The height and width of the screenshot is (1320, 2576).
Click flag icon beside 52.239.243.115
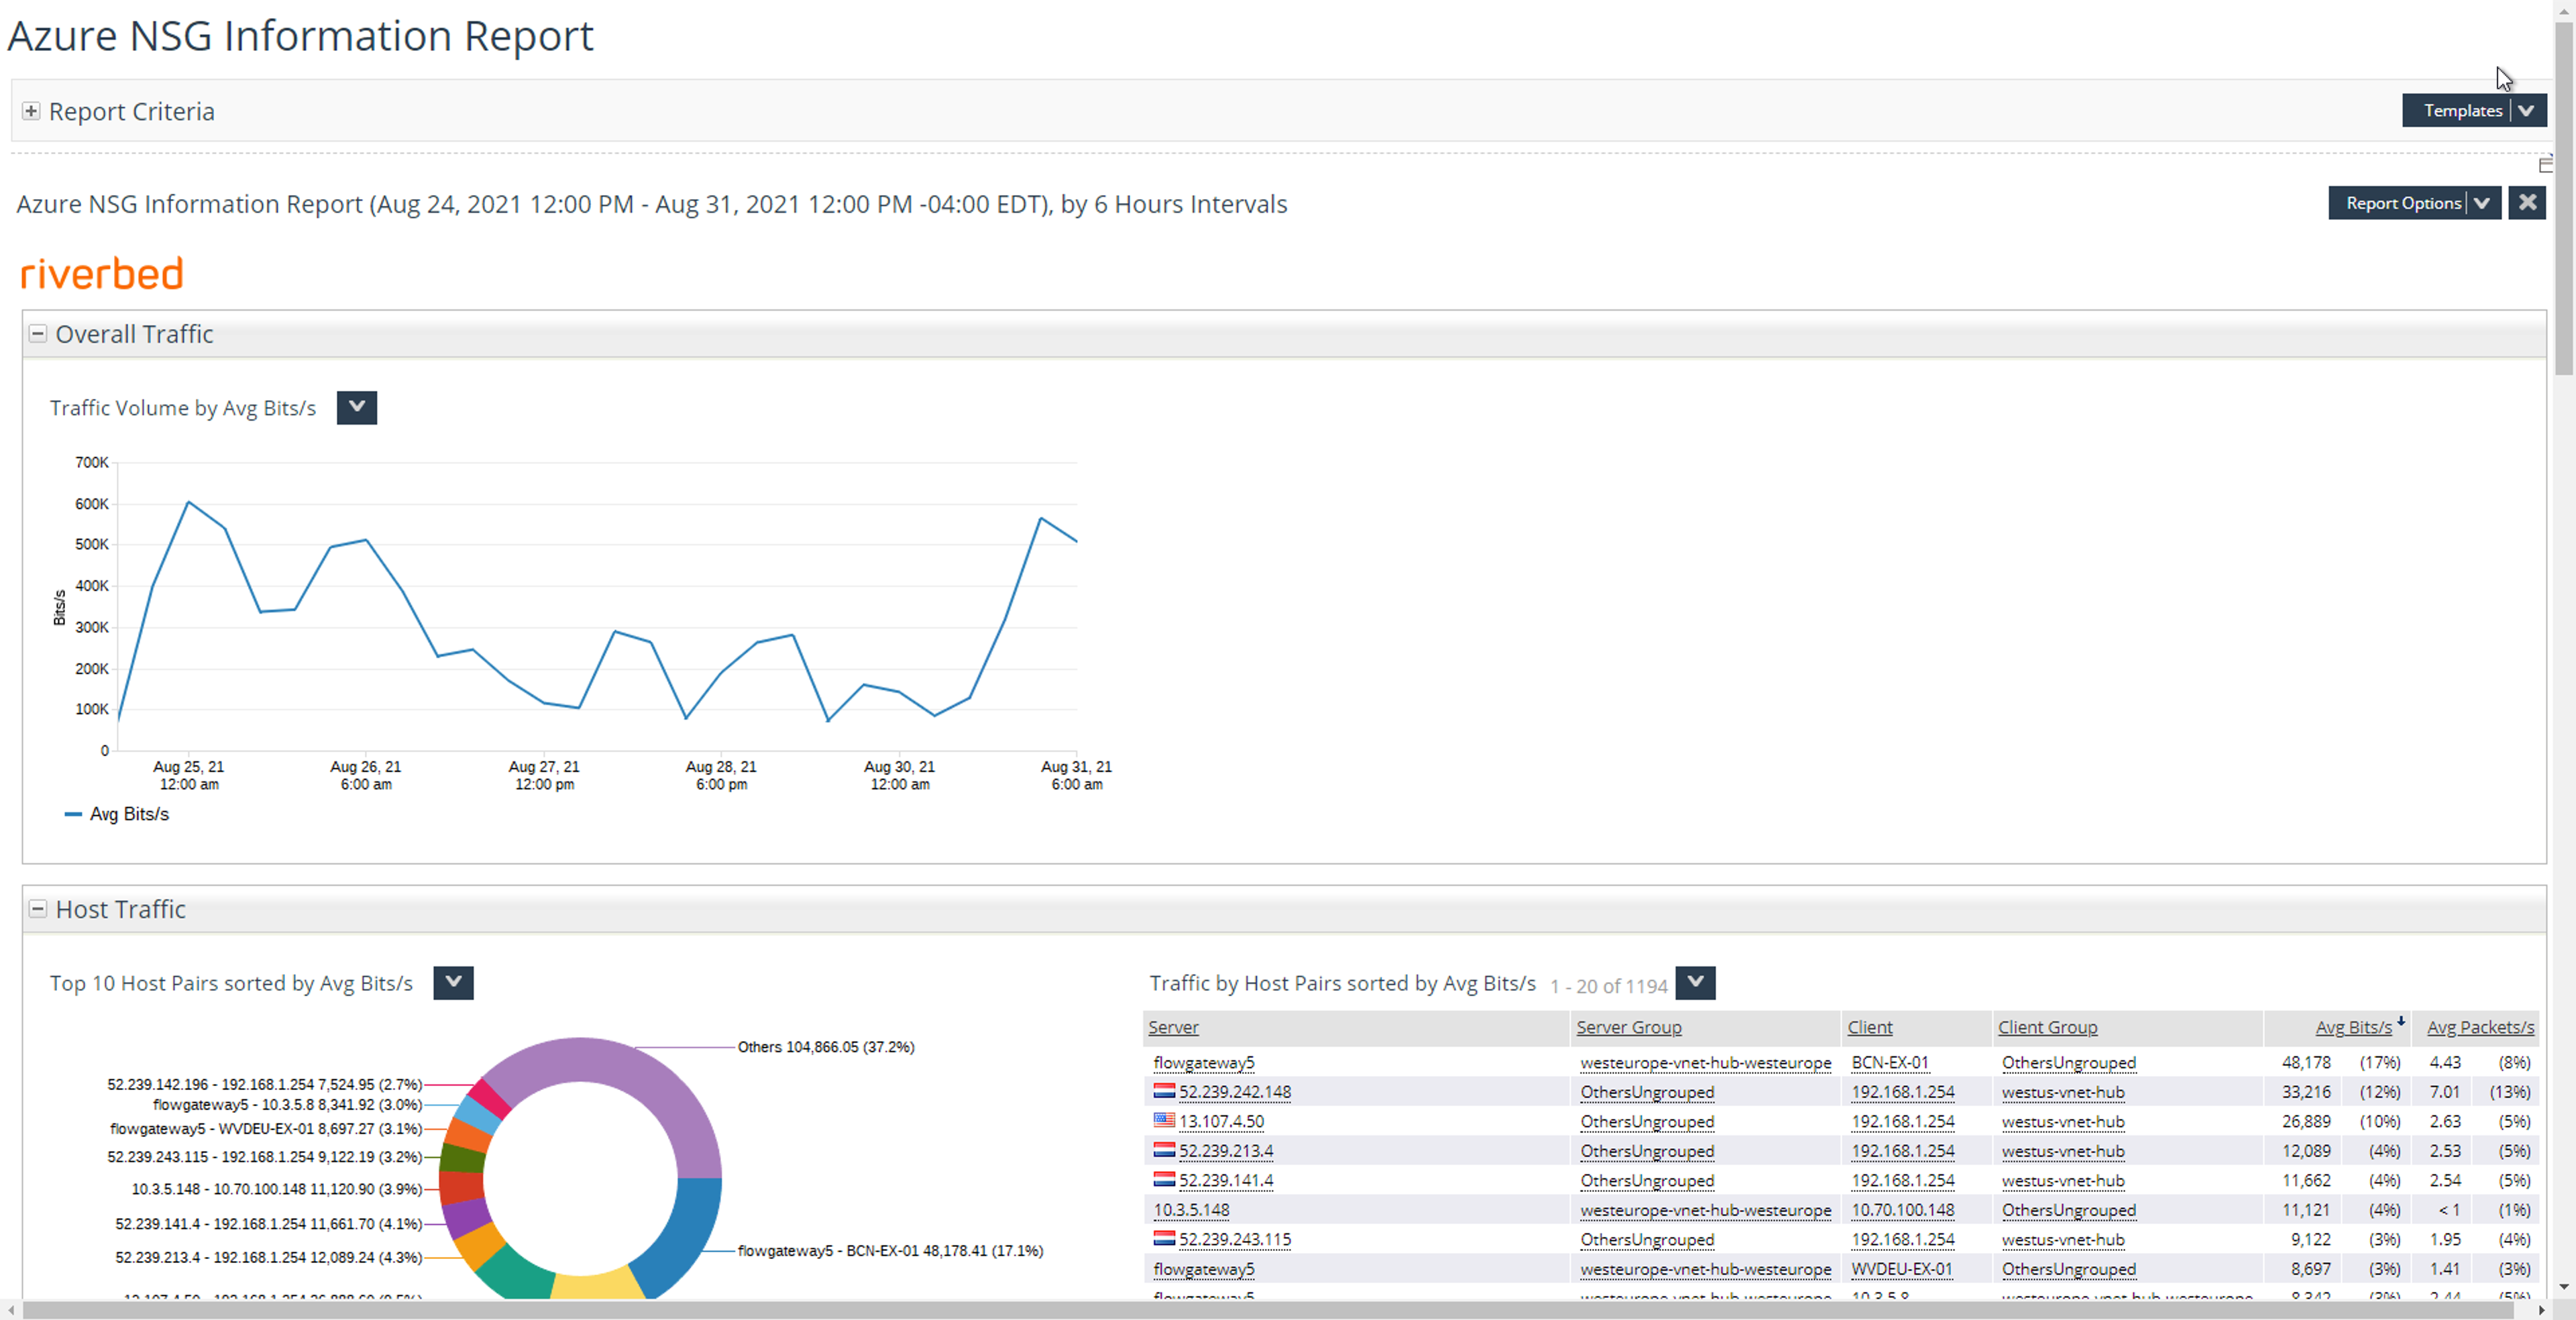click(1164, 1238)
